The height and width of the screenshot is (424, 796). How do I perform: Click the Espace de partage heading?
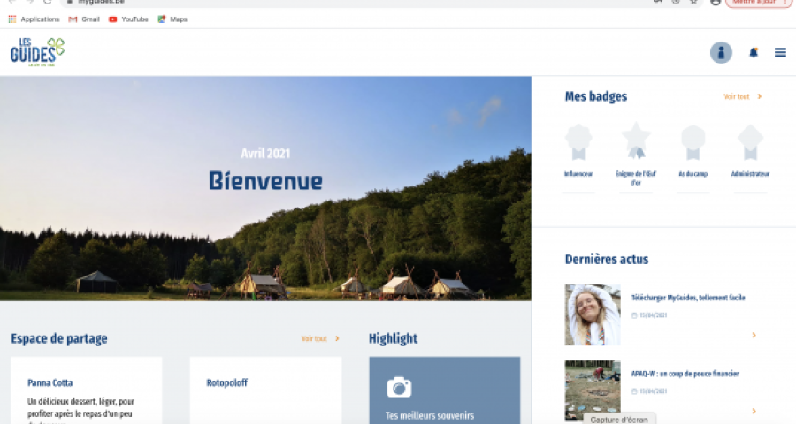[59, 339]
